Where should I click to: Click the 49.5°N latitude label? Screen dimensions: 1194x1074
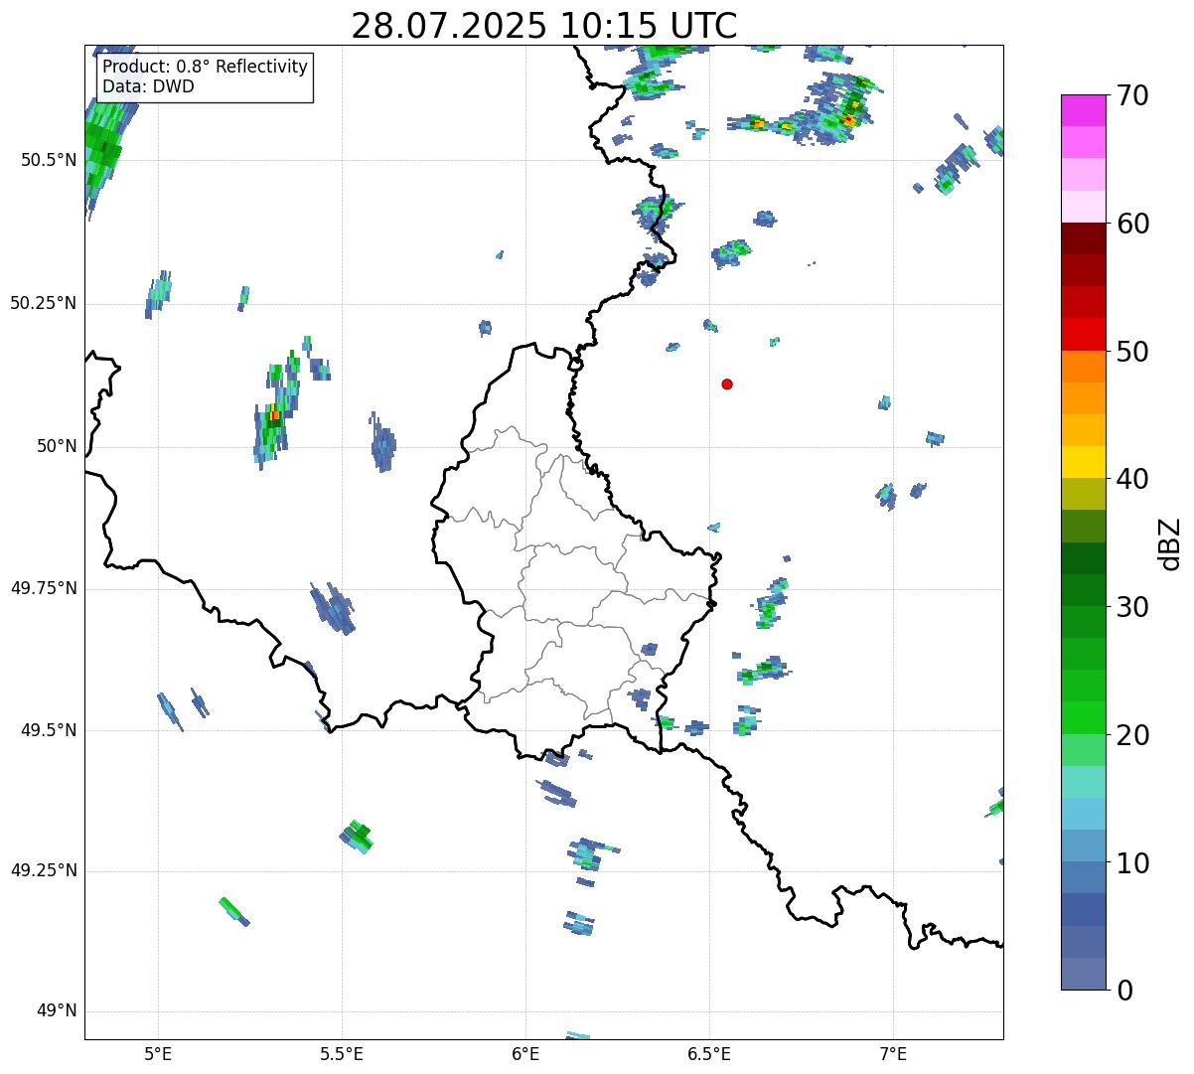pyautogui.click(x=48, y=730)
